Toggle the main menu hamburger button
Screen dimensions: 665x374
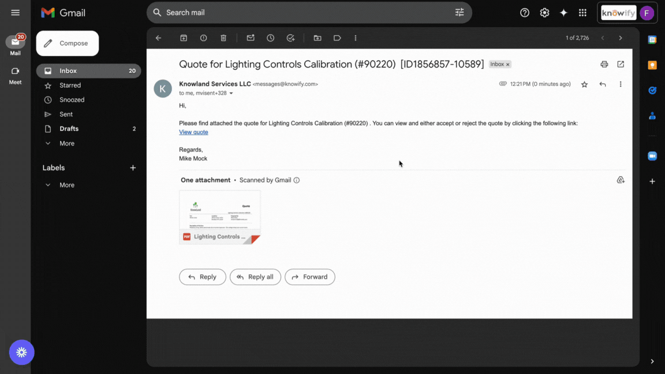click(x=16, y=13)
